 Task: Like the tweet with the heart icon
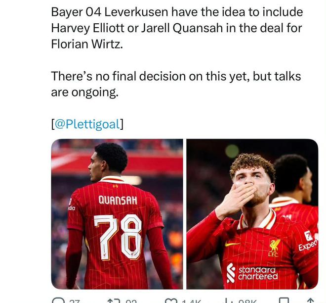coord(171,301)
